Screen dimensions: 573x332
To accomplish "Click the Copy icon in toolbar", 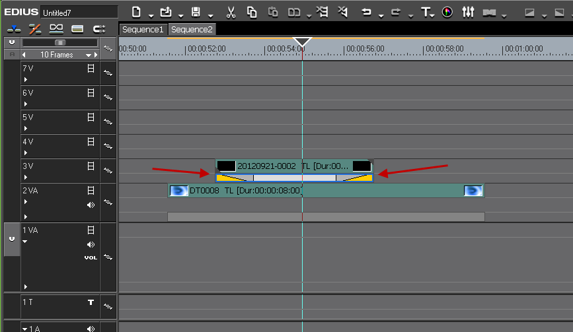I will (252, 12).
